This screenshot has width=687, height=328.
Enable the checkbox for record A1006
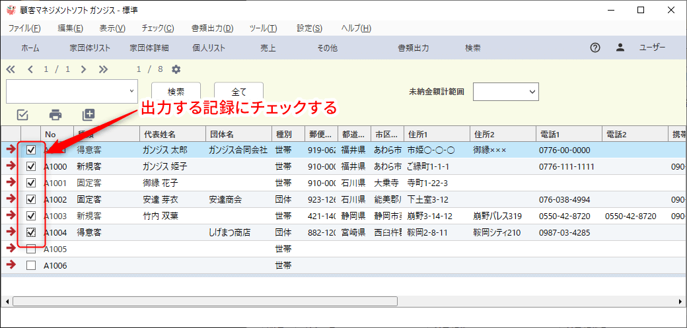pyautogui.click(x=31, y=265)
